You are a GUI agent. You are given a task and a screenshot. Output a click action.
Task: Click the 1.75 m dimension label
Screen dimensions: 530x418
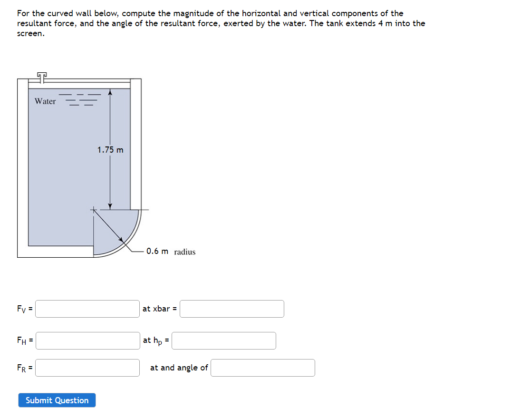110,150
